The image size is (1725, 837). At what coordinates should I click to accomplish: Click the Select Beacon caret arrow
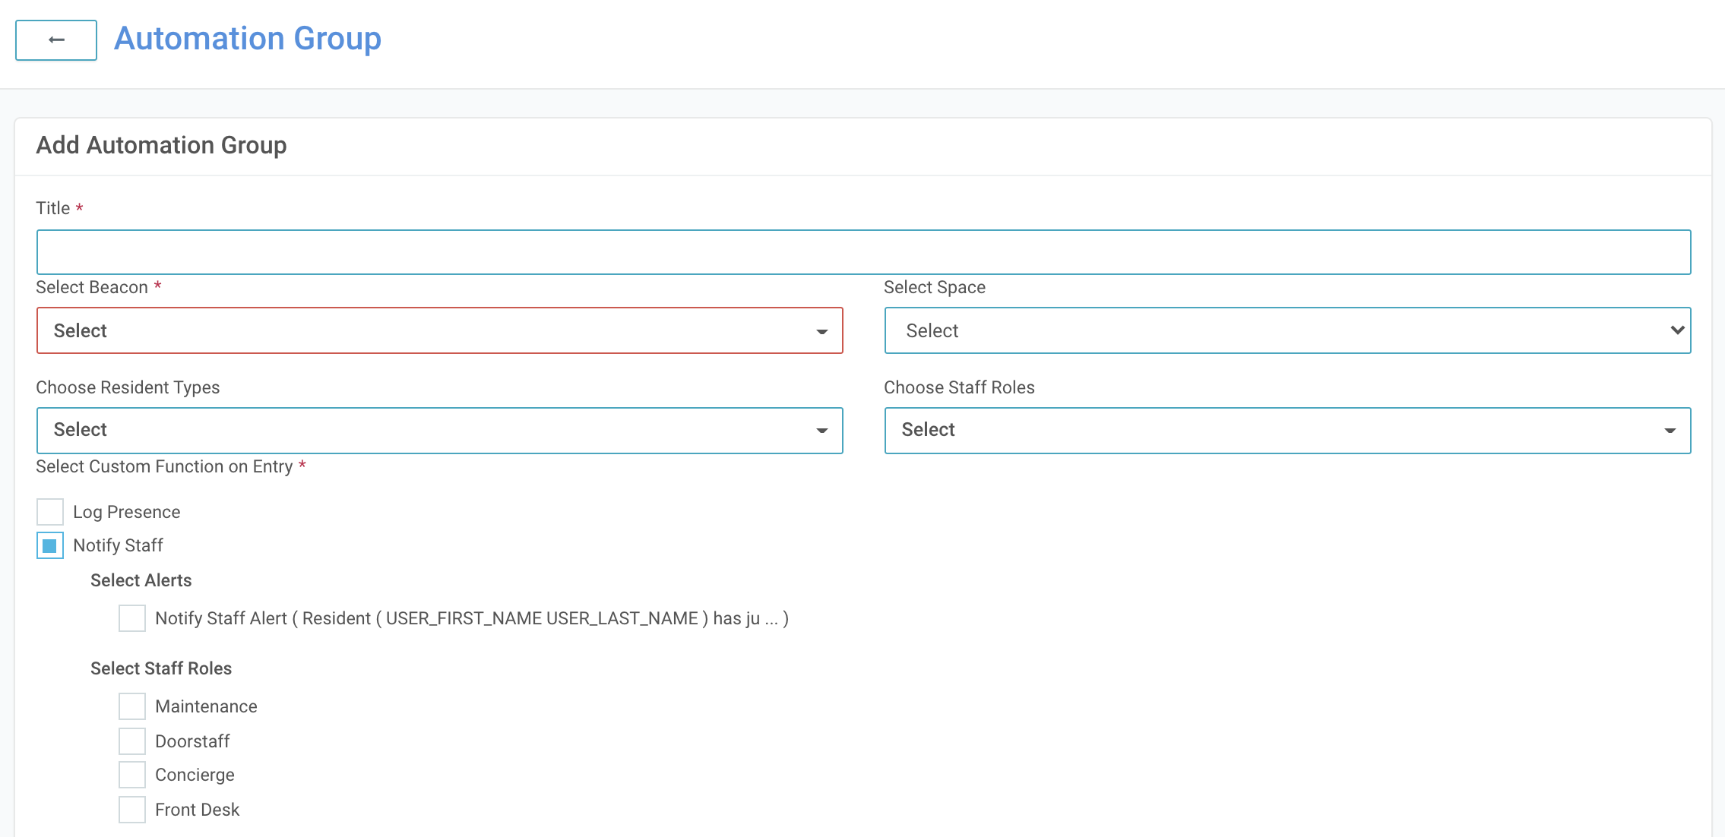821,332
